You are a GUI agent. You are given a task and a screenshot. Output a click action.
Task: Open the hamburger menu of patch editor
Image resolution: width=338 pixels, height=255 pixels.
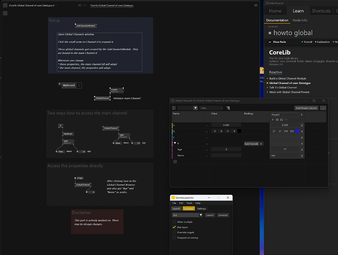click(256, 5)
